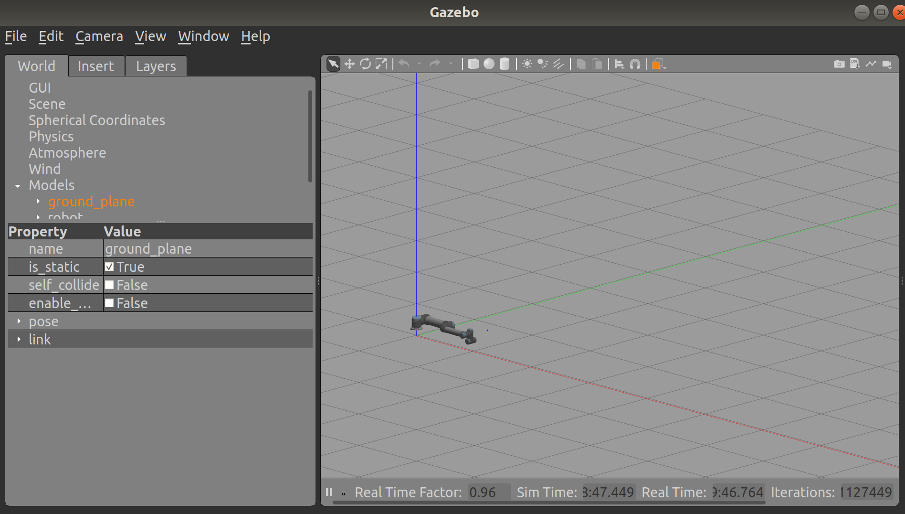
Task: Open the Edit menu
Action: 51,36
